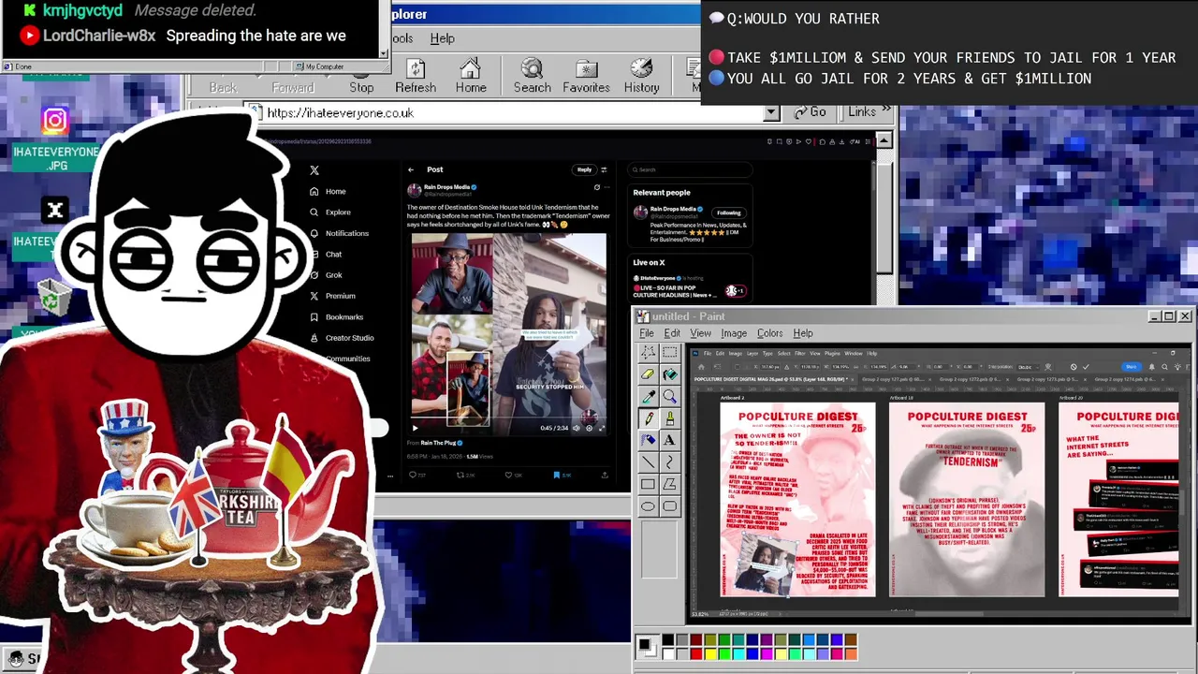Open the Colors menu in Paint
The height and width of the screenshot is (674, 1198).
[x=769, y=333]
